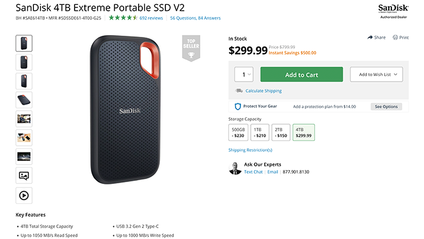424x239 pixels.
Task: Click See Options for protection plans
Action: click(x=386, y=106)
